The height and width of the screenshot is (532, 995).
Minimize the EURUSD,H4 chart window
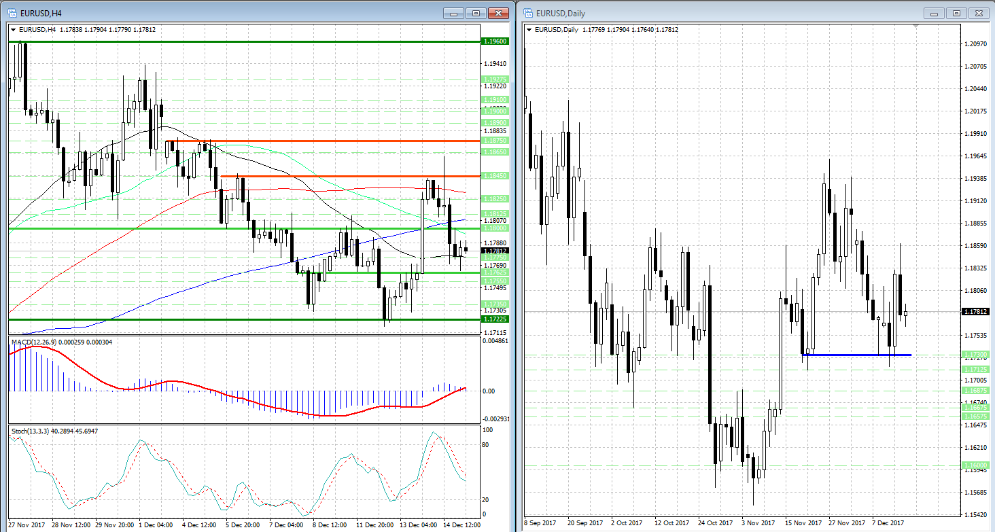[x=454, y=13]
